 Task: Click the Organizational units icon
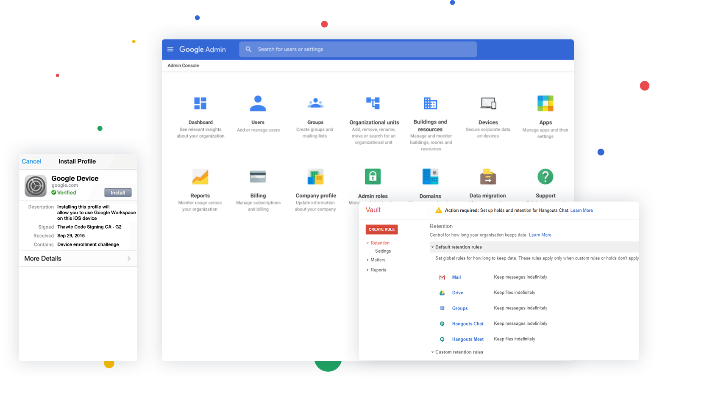373,103
